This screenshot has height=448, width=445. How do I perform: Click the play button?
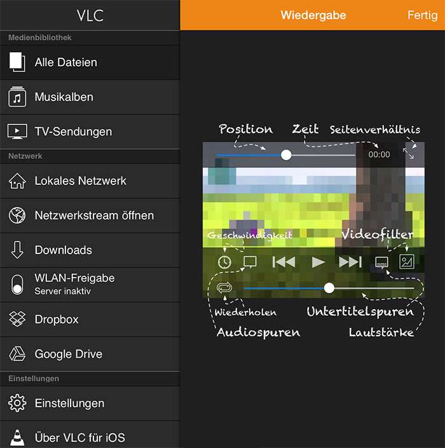pyautogui.click(x=318, y=262)
